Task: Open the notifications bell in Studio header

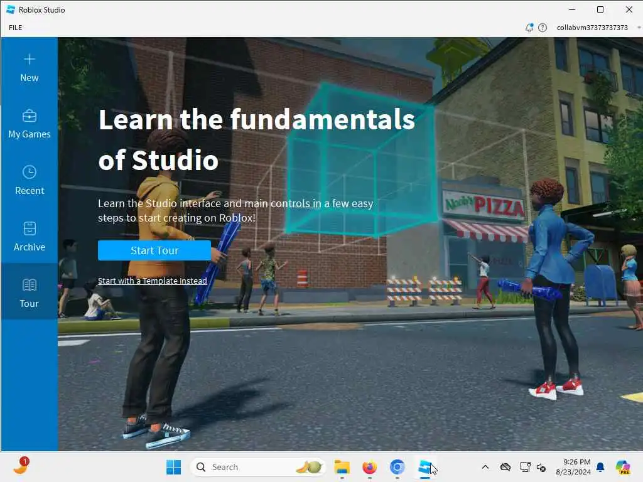Action: click(x=529, y=28)
